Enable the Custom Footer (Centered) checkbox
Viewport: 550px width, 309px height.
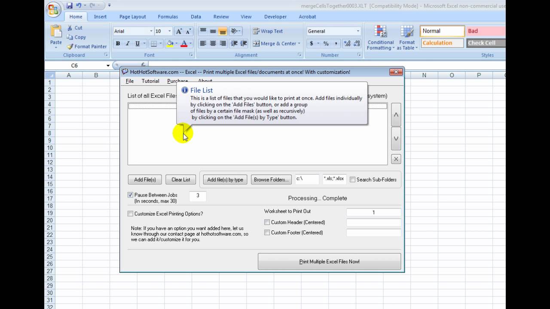coord(267,233)
